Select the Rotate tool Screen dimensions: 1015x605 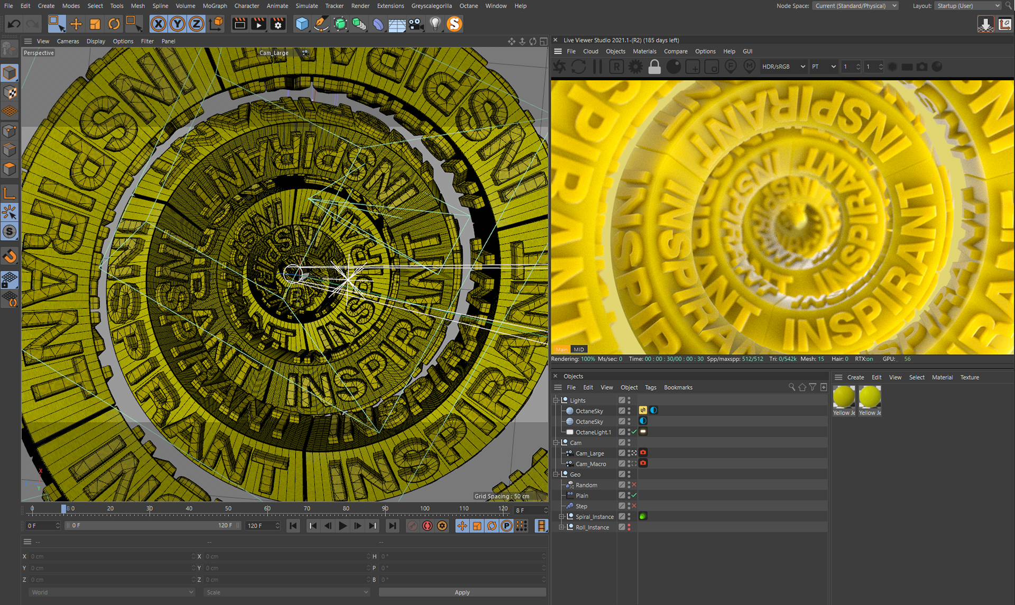coord(114,24)
